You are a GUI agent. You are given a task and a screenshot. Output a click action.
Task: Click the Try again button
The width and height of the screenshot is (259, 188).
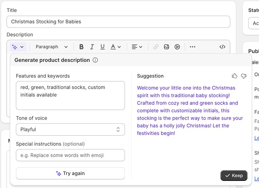coord(71,173)
